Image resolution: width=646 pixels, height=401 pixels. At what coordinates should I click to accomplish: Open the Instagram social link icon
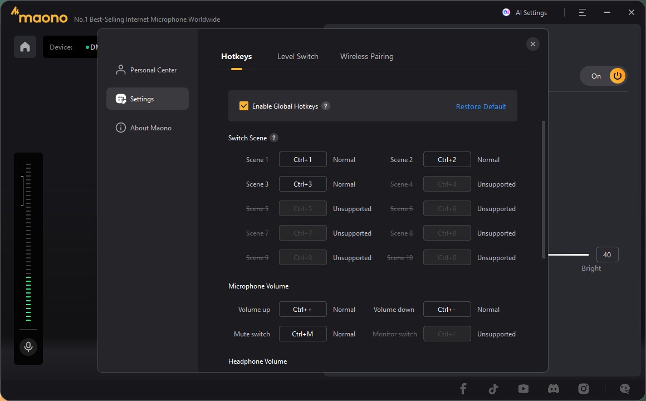point(583,389)
